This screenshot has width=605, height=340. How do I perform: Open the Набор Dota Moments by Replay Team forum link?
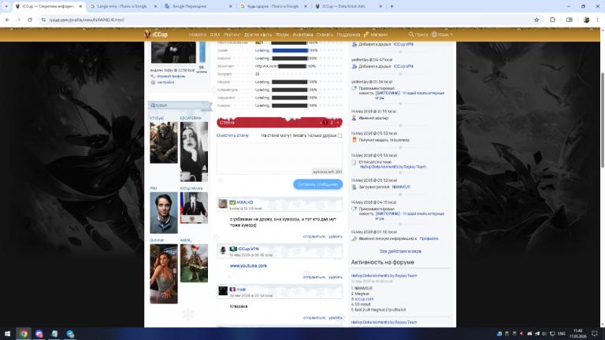[384, 275]
